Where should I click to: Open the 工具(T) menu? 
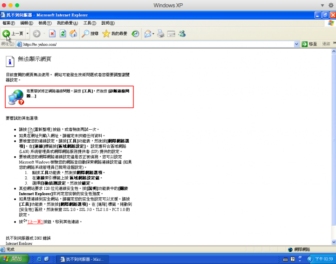90,23
